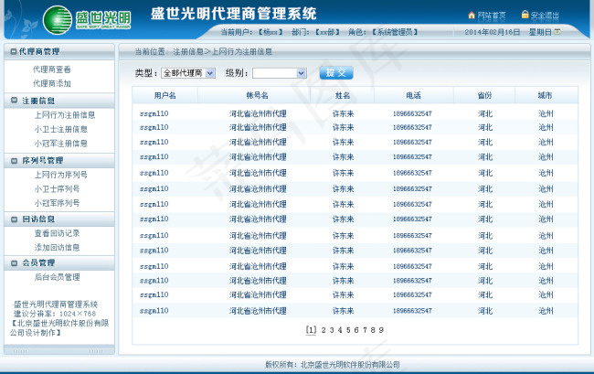
Task: Collapse the 序列号管理 section
Action: click(x=14, y=161)
